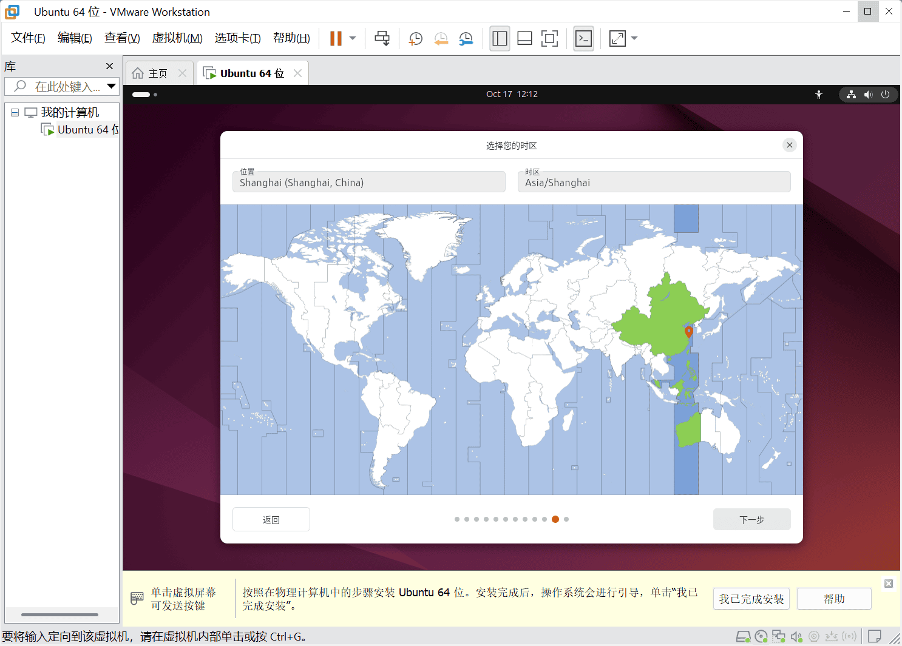Click the Ubuntu volume icon in top bar
The height and width of the screenshot is (646, 902).
click(869, 95)
